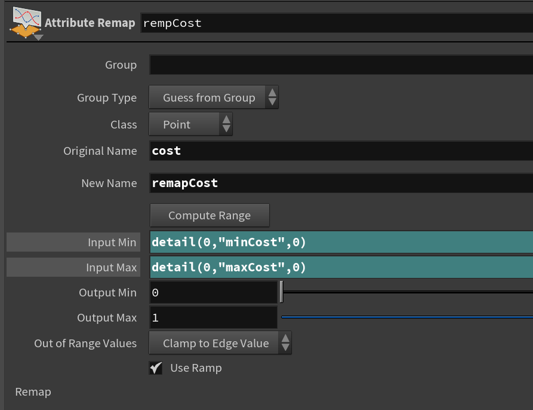Click the Output Max slider track

(407, 317)
